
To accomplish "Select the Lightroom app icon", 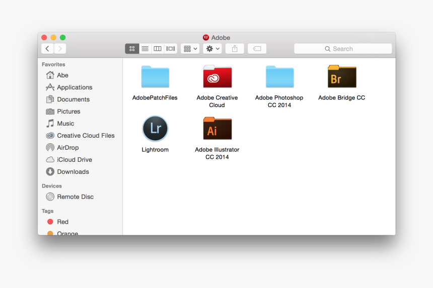I will point(155,129).
